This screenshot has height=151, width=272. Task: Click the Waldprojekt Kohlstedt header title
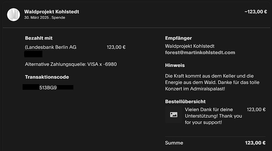pyautogui.click(x=51, y=12)
